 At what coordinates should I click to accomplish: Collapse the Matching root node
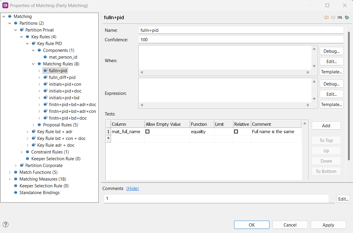click(4, 16)
